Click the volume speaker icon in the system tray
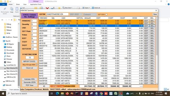The height and width of the screenshot is (96, 170). [x=149, y=94]
